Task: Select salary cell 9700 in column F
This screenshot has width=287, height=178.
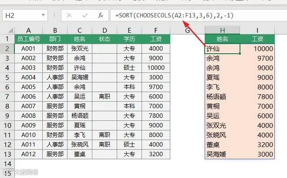Action: 156,87
